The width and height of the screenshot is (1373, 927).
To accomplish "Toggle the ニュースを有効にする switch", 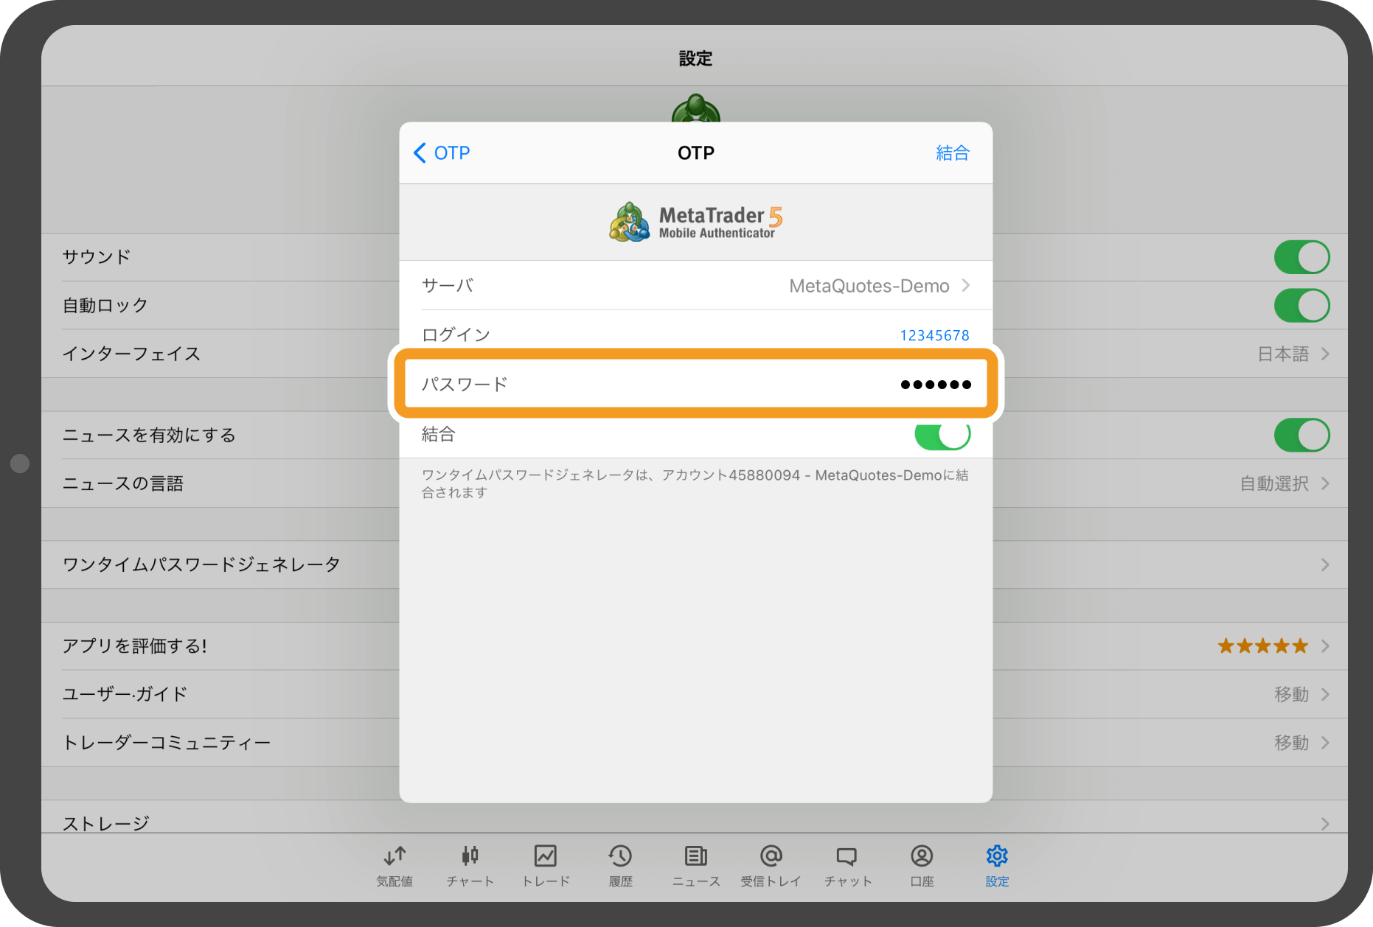I will point(1302,435).
